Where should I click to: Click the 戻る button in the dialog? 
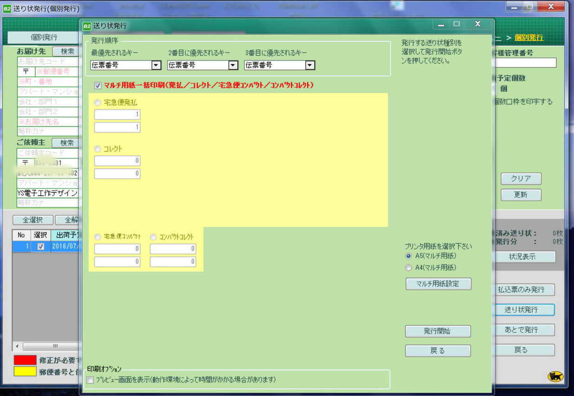pos(438,351)
